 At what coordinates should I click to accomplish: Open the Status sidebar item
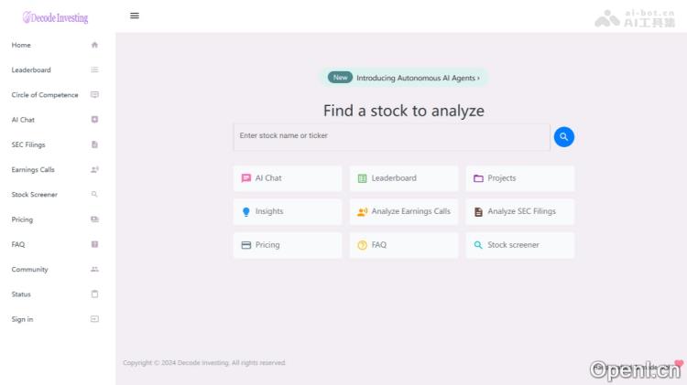[21, 294]
